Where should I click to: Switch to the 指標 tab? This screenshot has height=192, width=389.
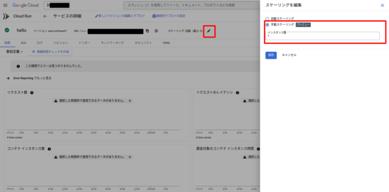tap(7, 43)
